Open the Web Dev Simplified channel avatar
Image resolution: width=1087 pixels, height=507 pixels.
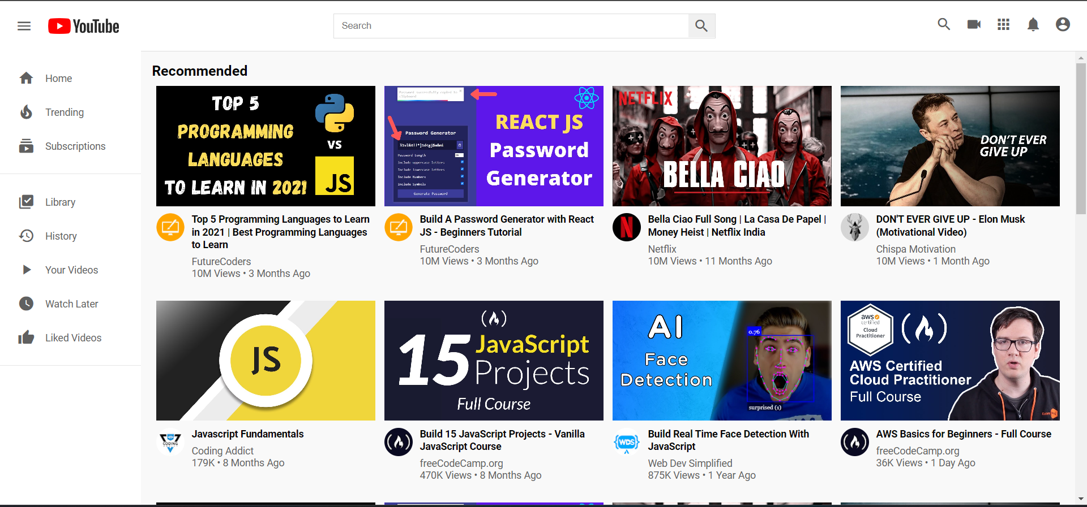click(x=627, y=442)
